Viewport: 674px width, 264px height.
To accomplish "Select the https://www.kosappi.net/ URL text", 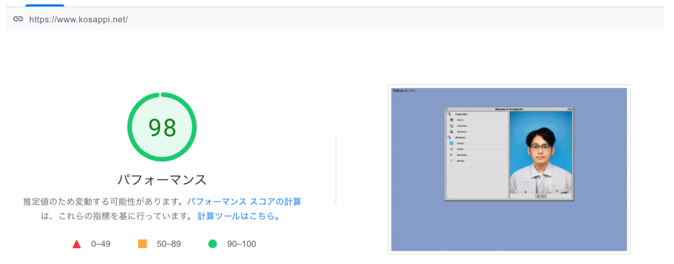I will (79, 19).
